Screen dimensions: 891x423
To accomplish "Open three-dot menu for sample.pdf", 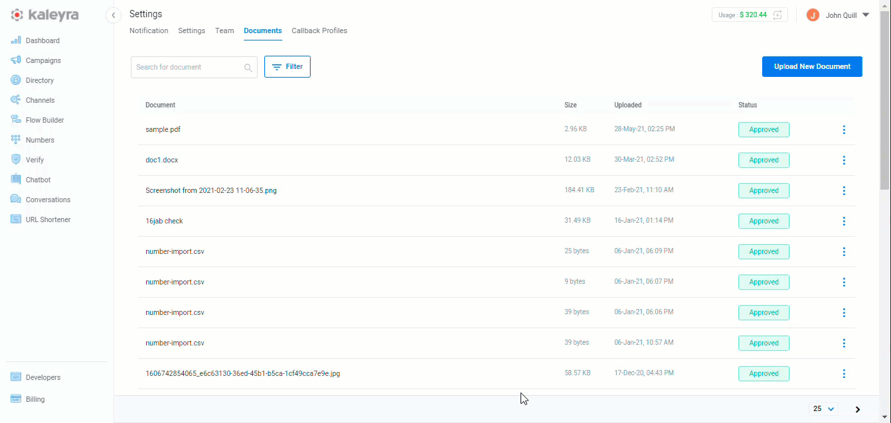I will pos(844,130).
